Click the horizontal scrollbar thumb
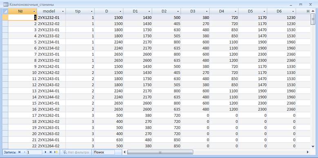318x158 pixels. (160, 152)
